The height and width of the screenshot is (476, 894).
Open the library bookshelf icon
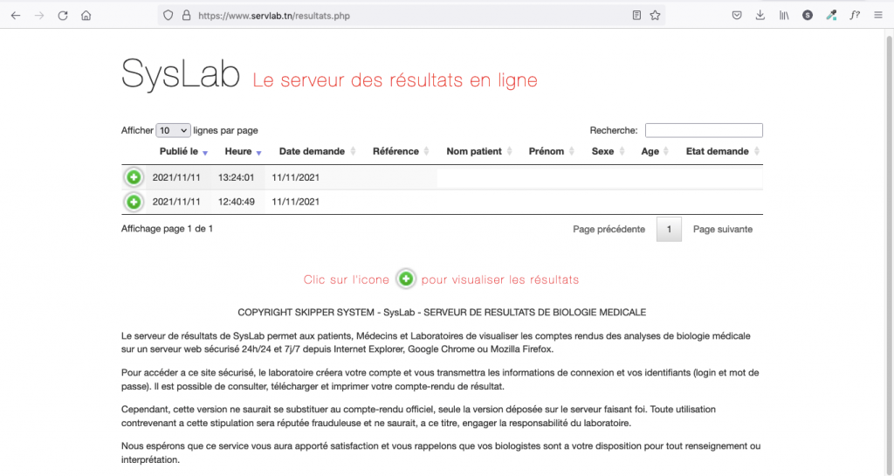[x=784, y=15]
